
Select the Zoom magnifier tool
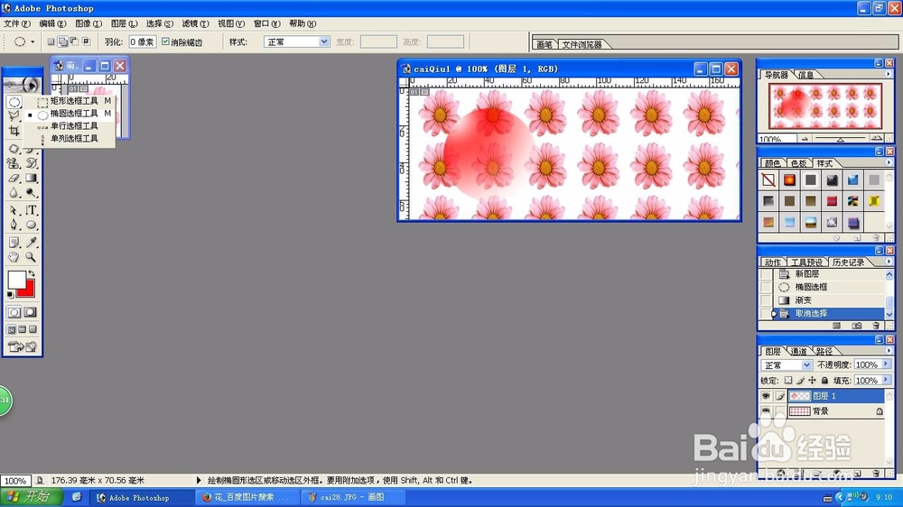point(31,257)
